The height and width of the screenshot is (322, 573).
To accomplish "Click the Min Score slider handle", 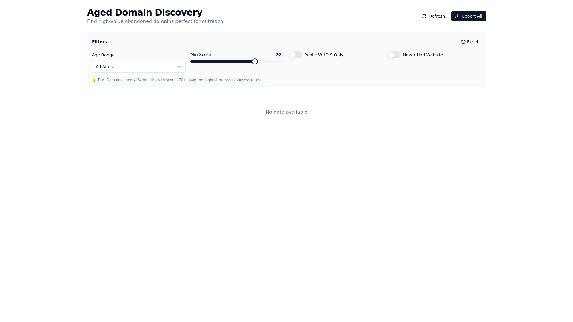I will click(x=255, y=61).
